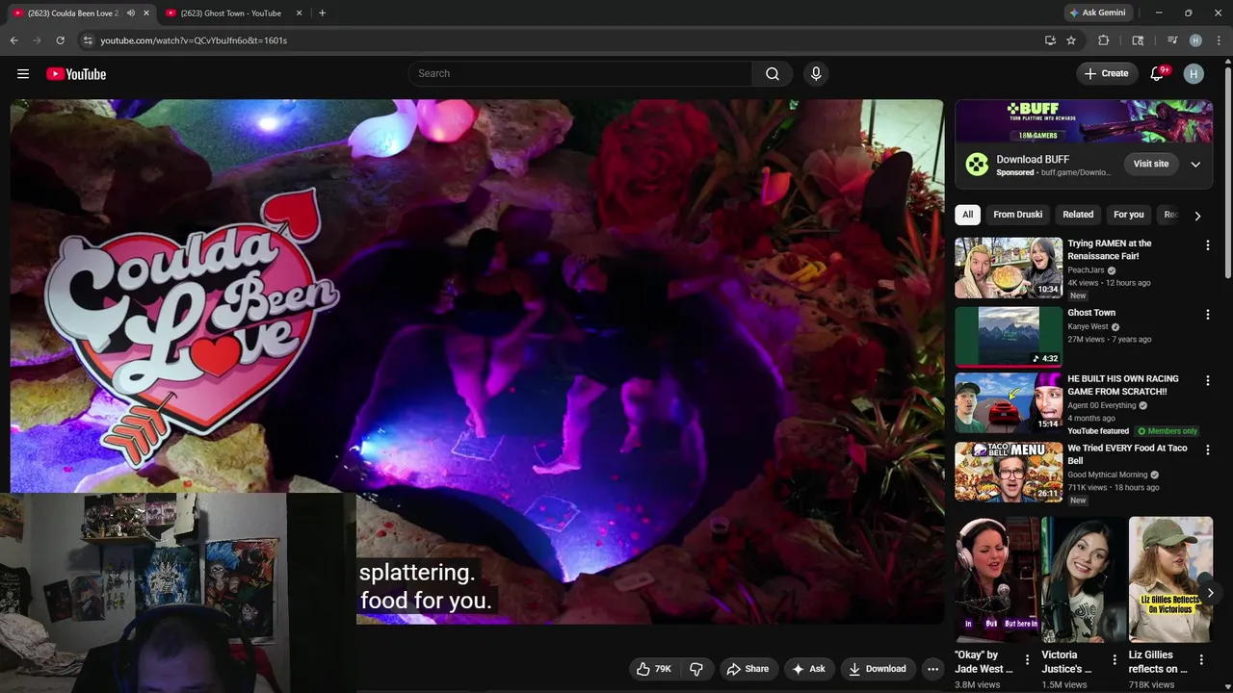Click the Kanye West channel name

1088,327
